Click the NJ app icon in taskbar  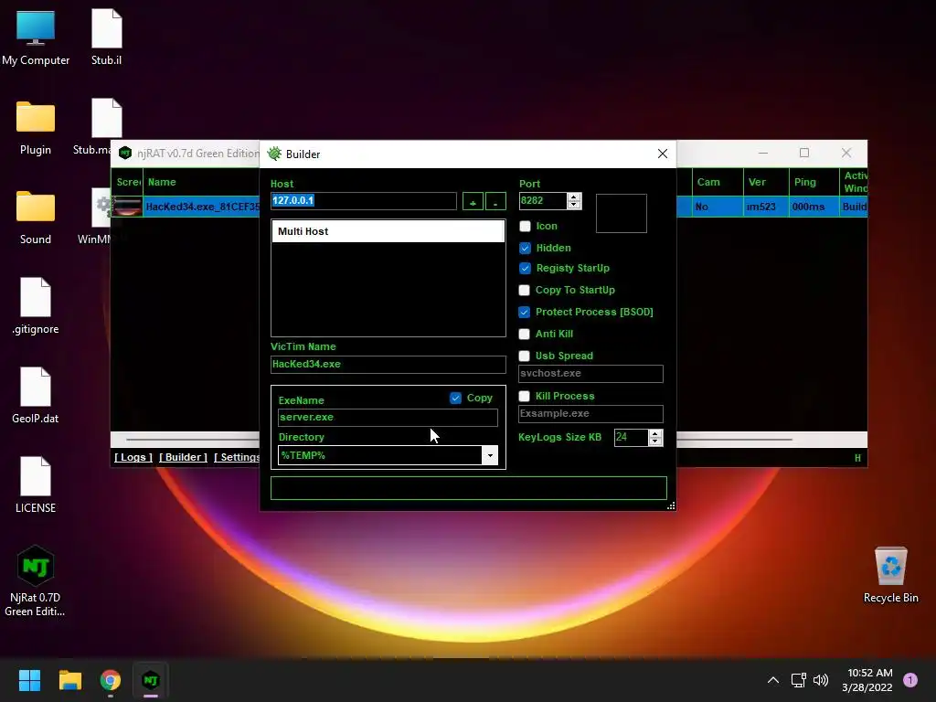[x=151, y=680]
